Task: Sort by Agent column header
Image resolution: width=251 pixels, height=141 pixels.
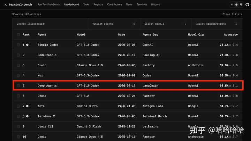Action: [42, 35]
